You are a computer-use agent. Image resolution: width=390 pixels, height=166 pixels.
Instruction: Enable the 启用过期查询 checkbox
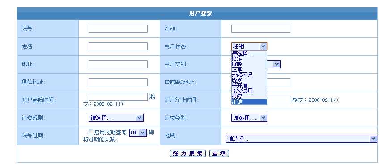pos(91,132)
